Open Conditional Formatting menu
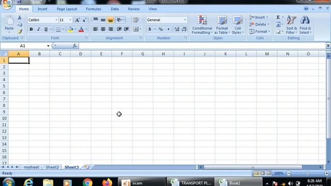331x186 pixels. click(x=202, y=25)
